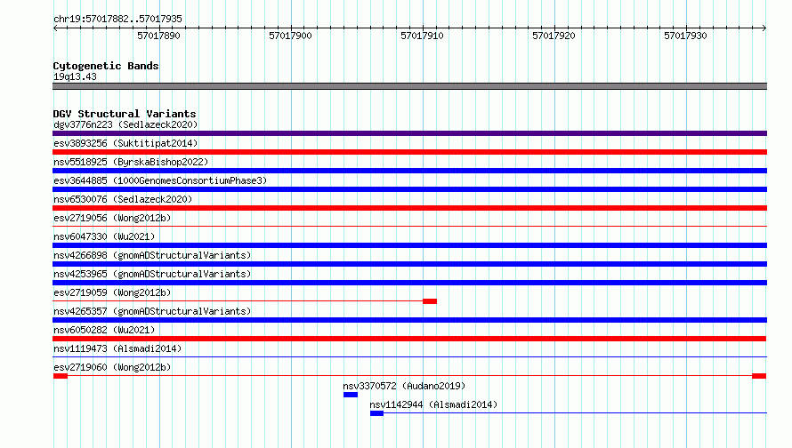The image size is (792, 448).
Task: Click the chr19:57017882..57017935 region label
Action: click(x=117, y=19)
